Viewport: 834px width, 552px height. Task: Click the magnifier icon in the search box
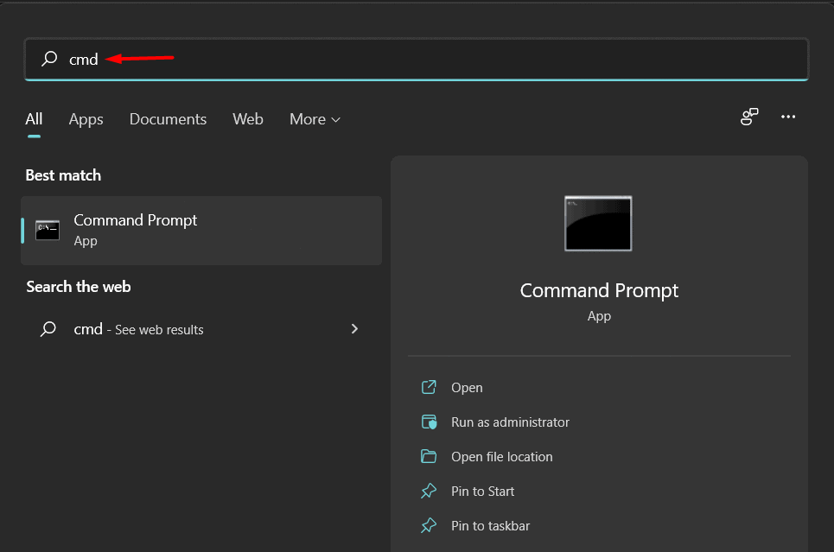[49, 59]
